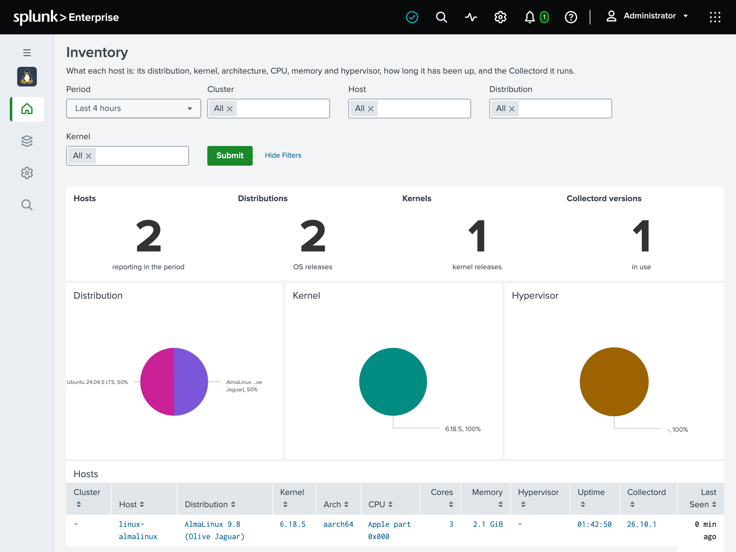Click the Splunk Enterprise logo
The height and width of the screenshot is (552, 736).
(x=66, y=17)
